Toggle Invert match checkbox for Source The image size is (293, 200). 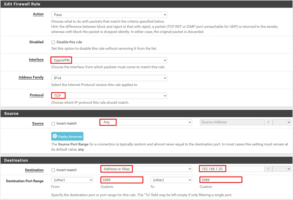coord(53,124)
